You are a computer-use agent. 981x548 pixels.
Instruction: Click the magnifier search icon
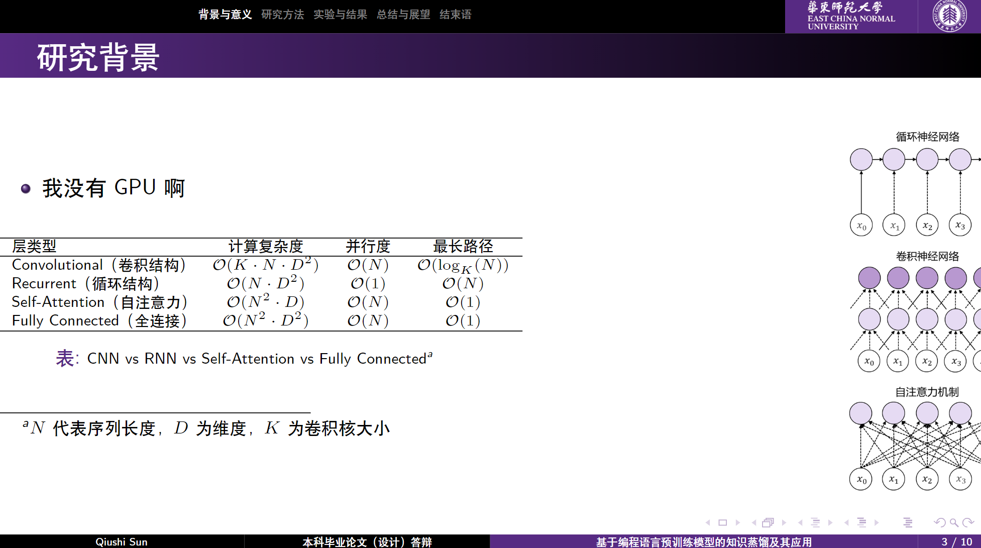click(953, 522)
